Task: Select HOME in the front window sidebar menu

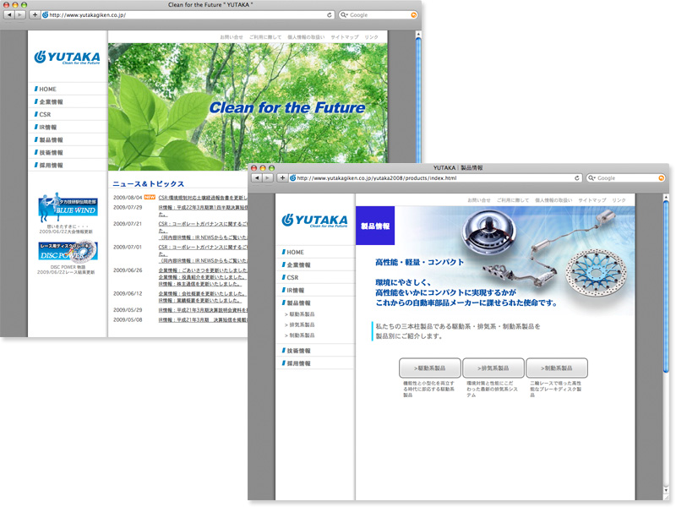Action: [x=295, y=252]
